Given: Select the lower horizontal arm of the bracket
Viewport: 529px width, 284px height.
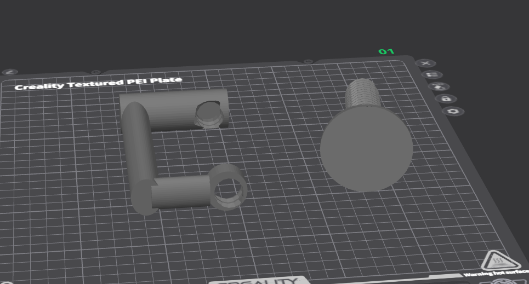Looking at the screenshot, I should click(180, 192).
